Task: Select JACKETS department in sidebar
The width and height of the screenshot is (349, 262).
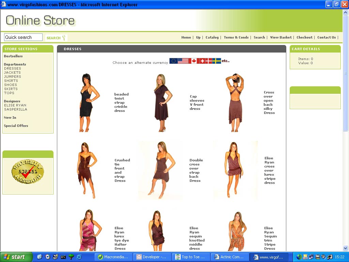Action: coord(12,73)
